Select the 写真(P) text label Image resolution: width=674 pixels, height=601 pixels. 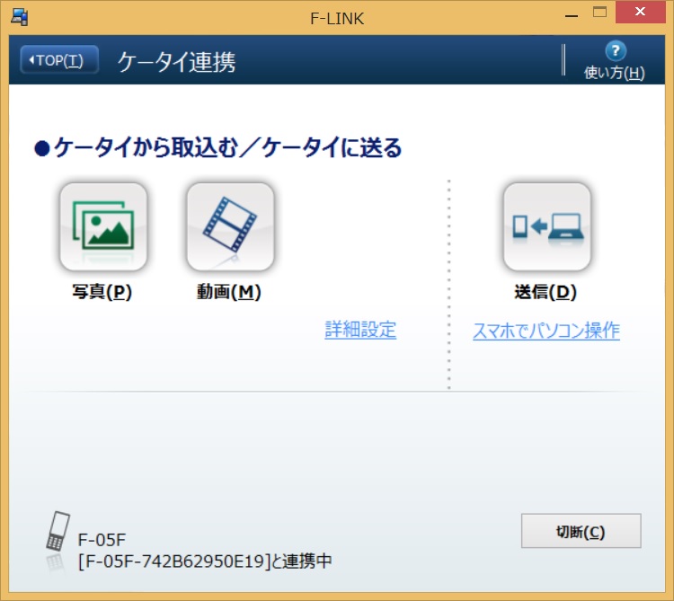102,292
